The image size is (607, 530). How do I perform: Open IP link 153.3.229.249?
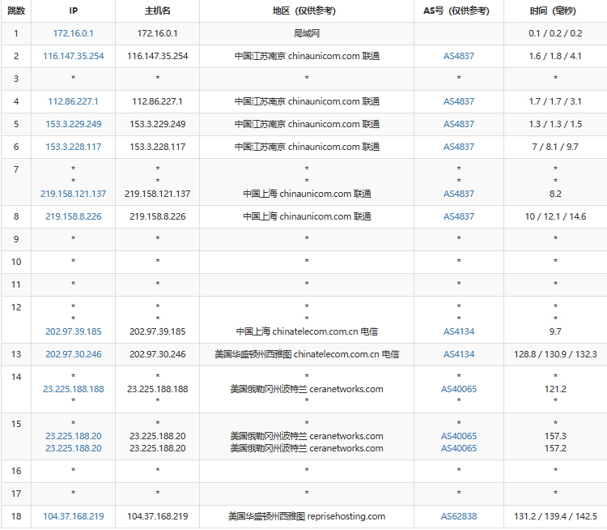click(x=73, y=124)
